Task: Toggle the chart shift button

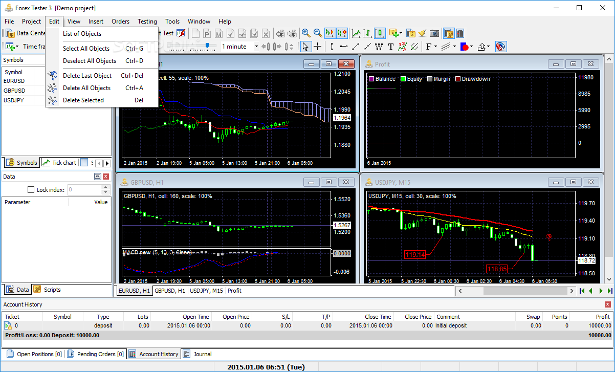Action: pyautogui.click(x=342, y=33)
